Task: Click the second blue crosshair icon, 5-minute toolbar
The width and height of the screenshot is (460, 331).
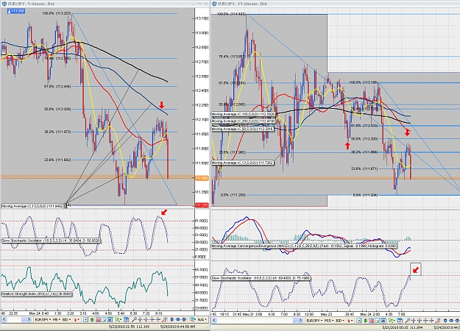Action: pyautogui.click(x=146, y=319)
